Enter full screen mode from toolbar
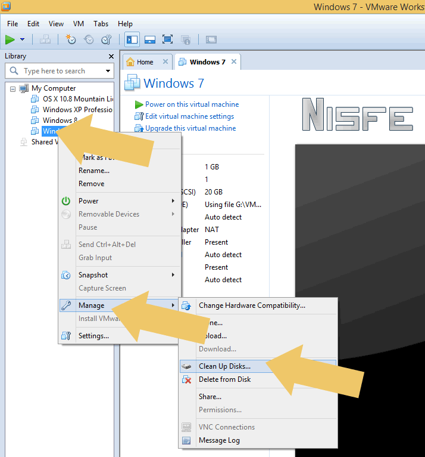Viewport: 425px width, 457px height. [x=168, y=39]
